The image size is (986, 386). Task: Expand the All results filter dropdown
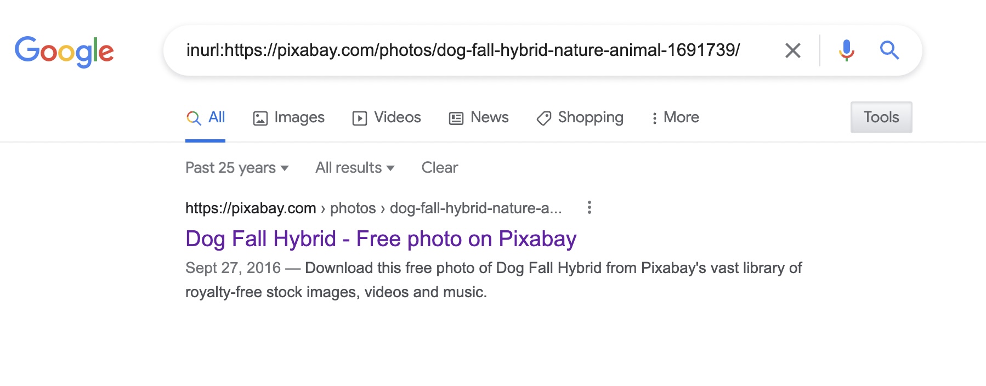pyautogui.click(x=355, y=168)
